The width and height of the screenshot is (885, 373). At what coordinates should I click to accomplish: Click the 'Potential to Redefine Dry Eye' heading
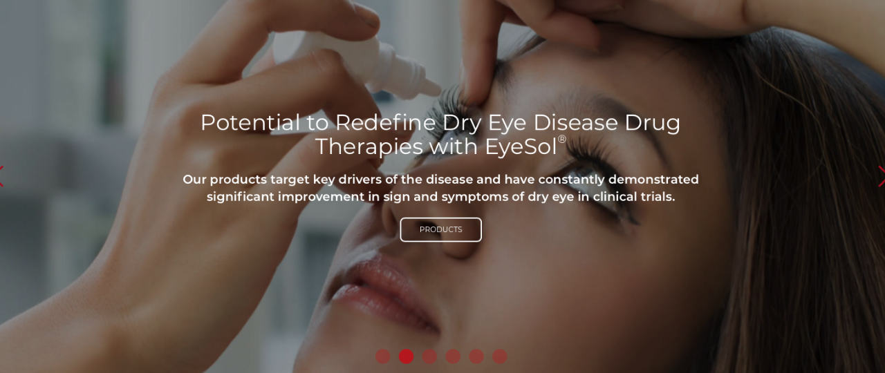440,134
